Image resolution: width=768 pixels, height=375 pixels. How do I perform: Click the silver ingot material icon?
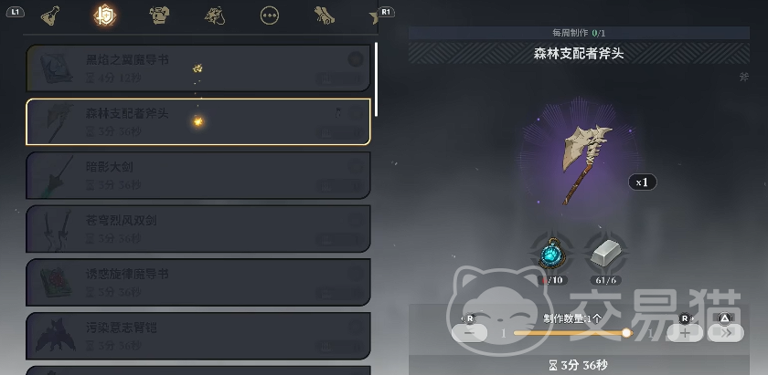(x=606, y=255)
